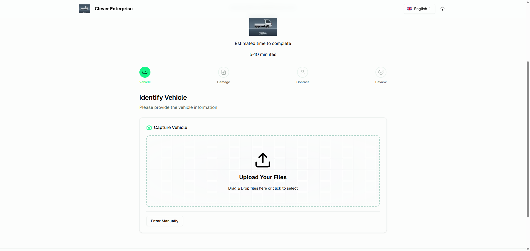Click the Enter Manually button
This screenshot has height=251, width=530.
[164, 221]
